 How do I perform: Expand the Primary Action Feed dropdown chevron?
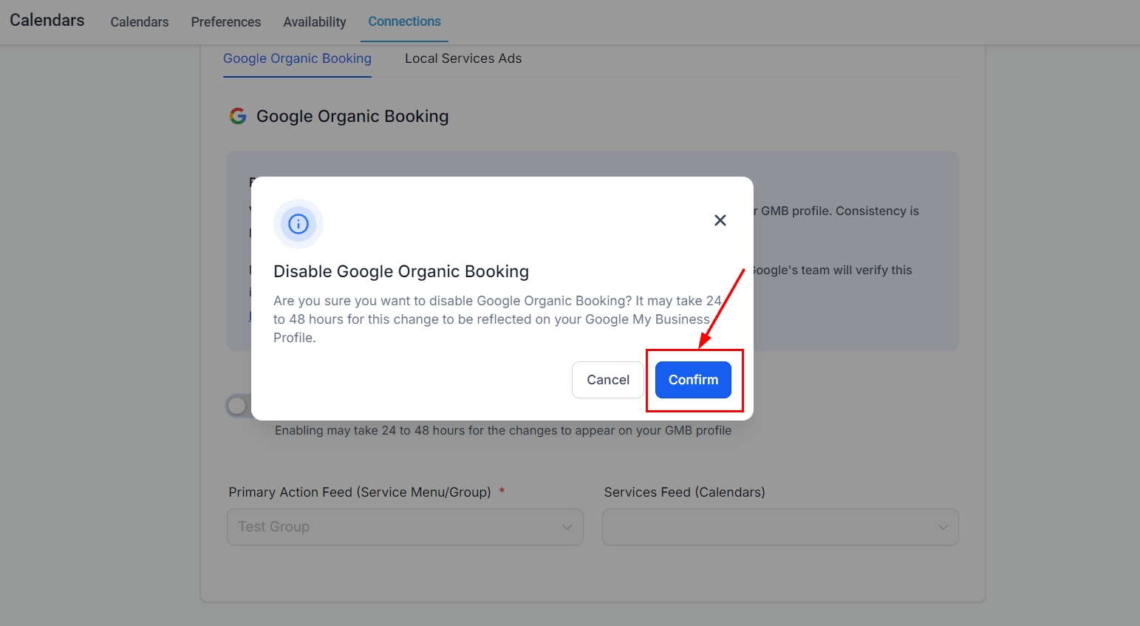(x=567, y=527)
